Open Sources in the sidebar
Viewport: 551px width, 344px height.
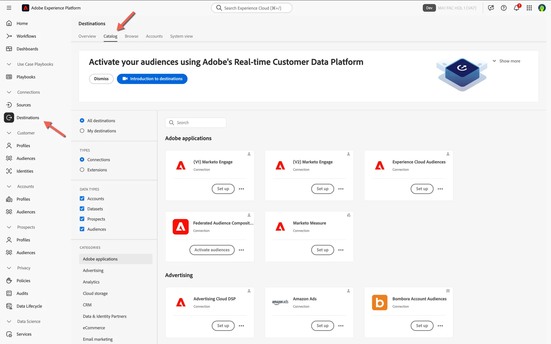click(x=24, y=105)
